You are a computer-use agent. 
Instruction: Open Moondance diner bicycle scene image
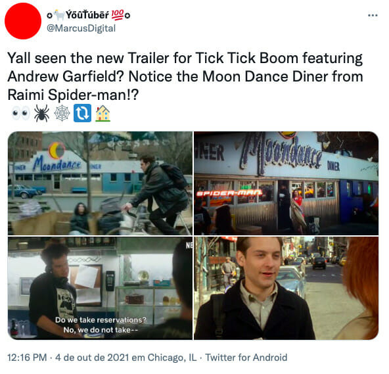(x=100, y=183)
